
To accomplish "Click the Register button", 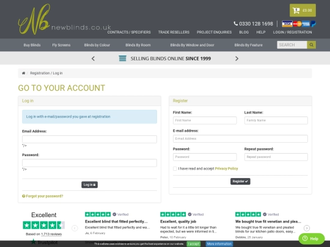I will click(240, 181).
